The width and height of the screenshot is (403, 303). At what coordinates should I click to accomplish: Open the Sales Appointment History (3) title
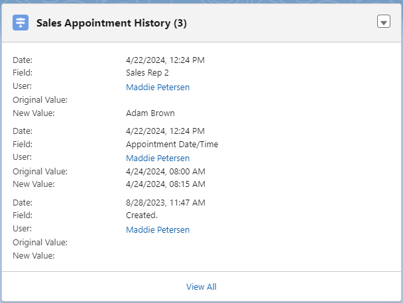click(x=111, y=23)
